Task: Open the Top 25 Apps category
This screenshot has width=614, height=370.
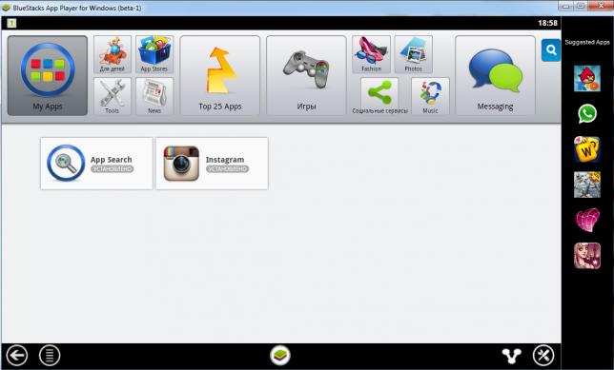Action: (x=219, y=75)
